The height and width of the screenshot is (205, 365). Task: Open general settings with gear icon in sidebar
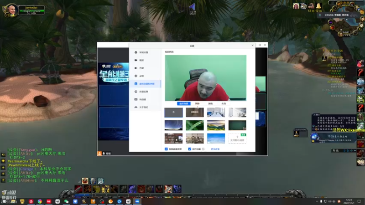coord(145,52)
